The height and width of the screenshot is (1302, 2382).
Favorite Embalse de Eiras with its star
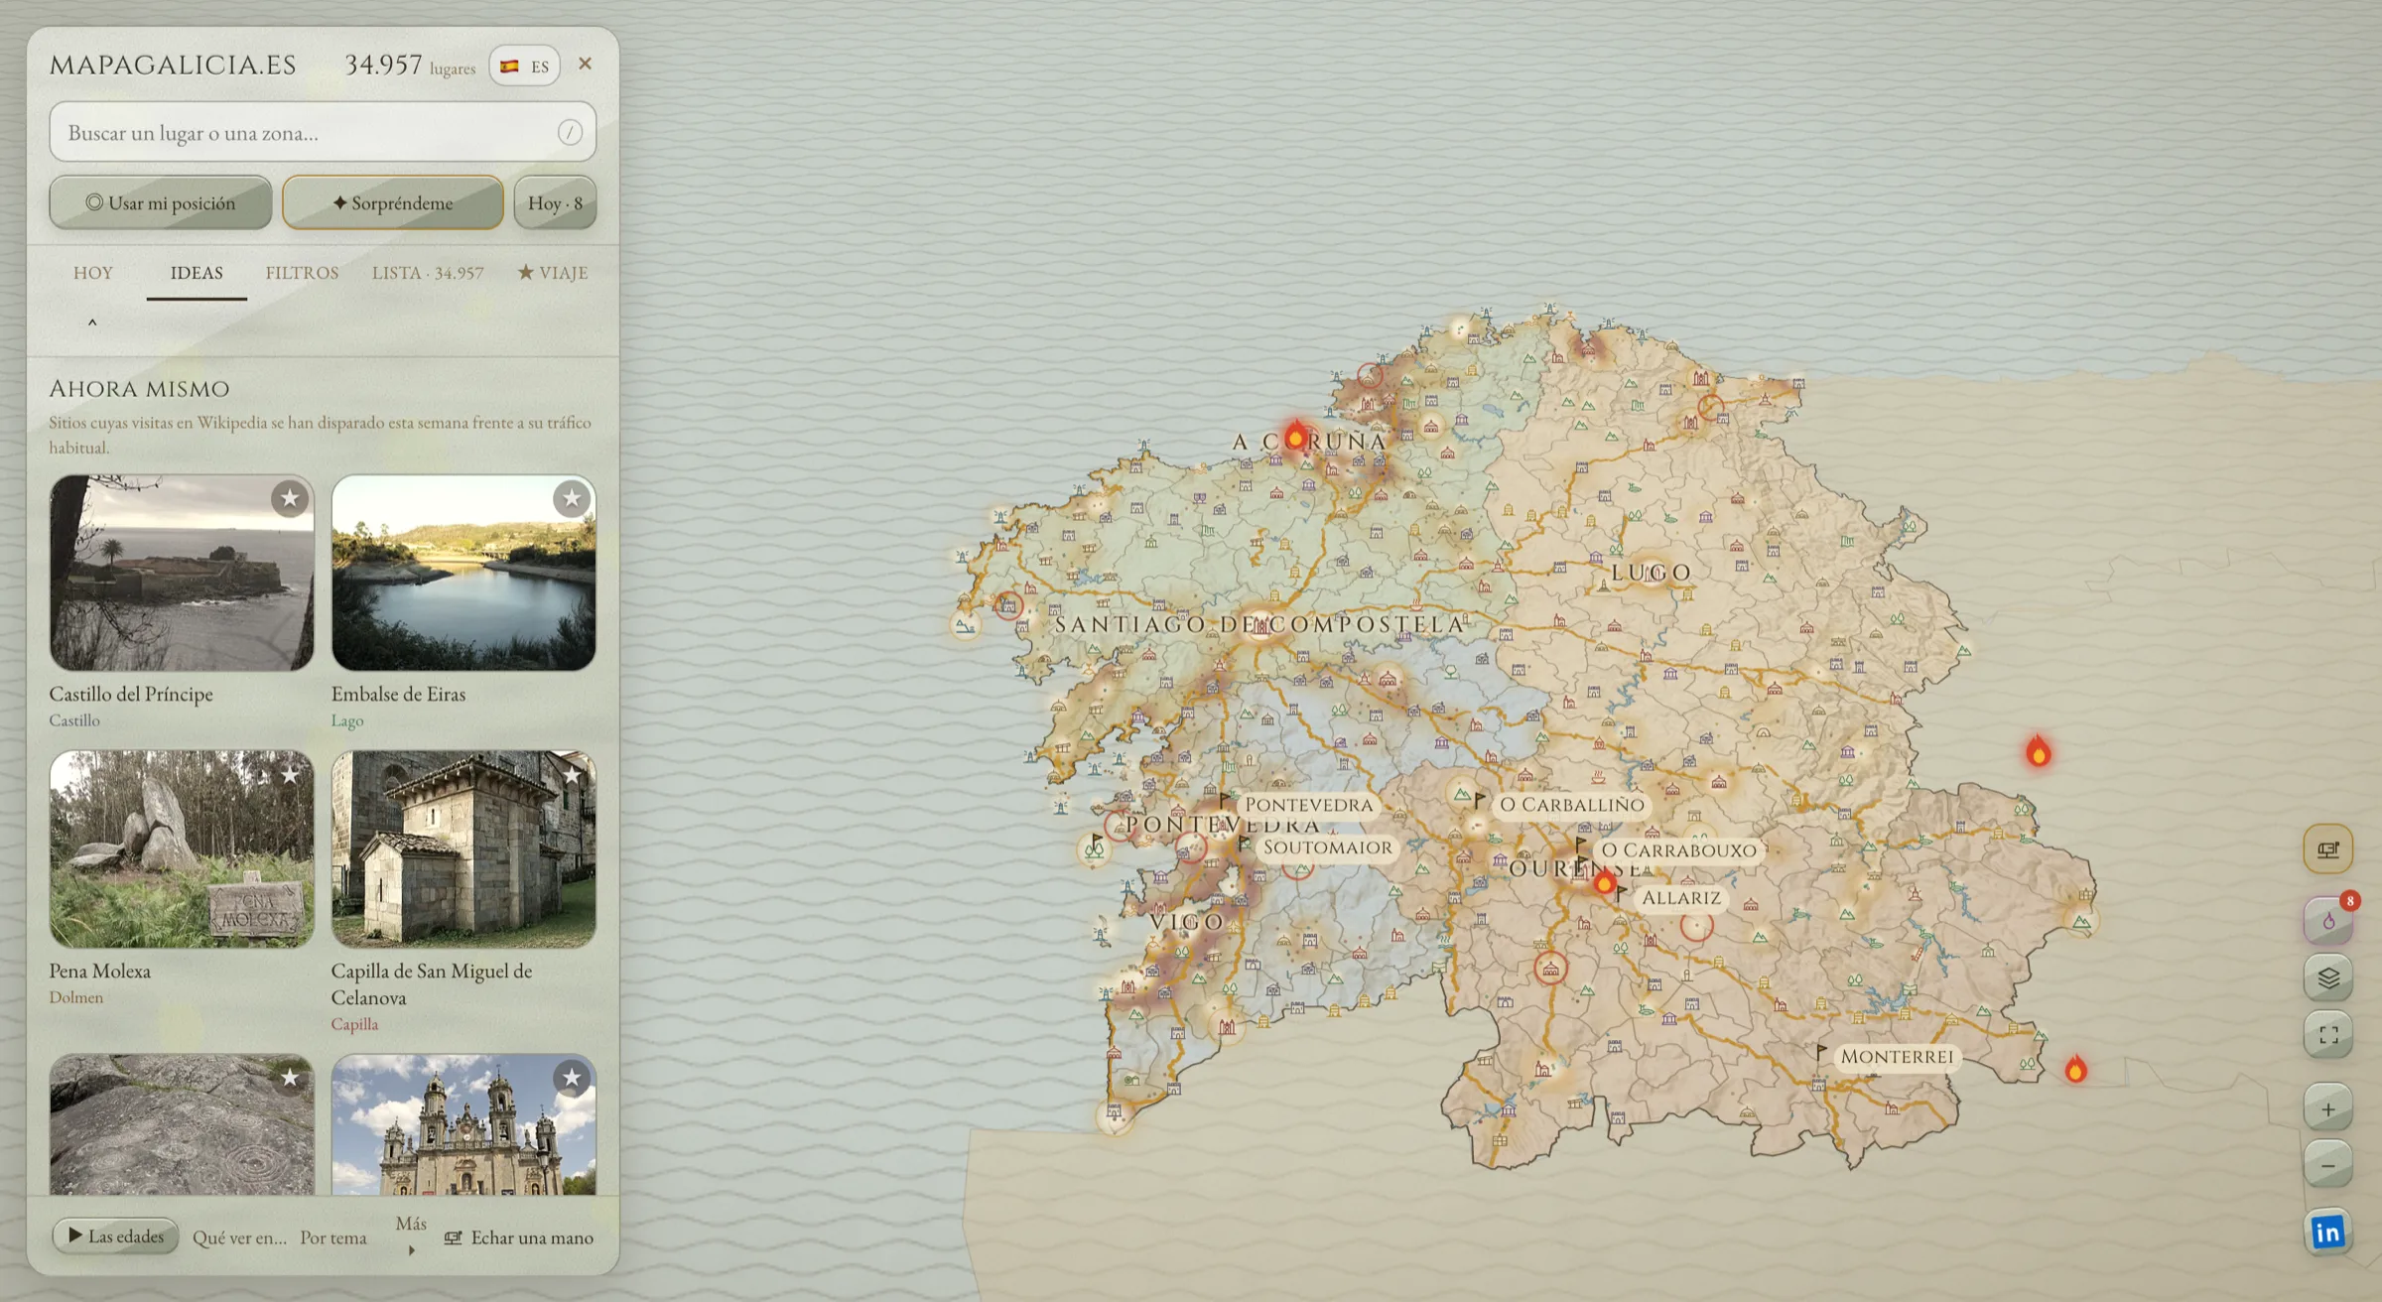pyautogui.click(x=572, y=498)
